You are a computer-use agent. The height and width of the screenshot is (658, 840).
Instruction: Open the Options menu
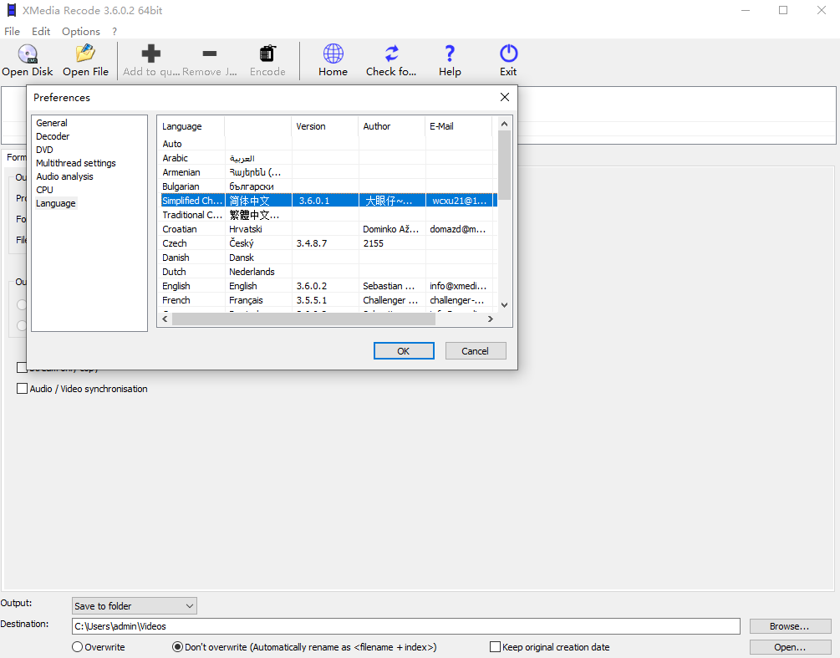point(81,31)
